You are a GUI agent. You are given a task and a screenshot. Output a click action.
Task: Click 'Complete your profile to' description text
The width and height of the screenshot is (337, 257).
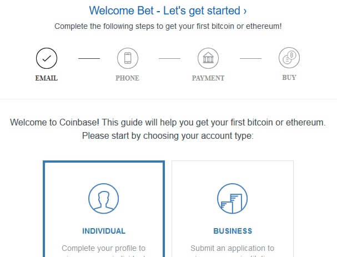(104, 248)
